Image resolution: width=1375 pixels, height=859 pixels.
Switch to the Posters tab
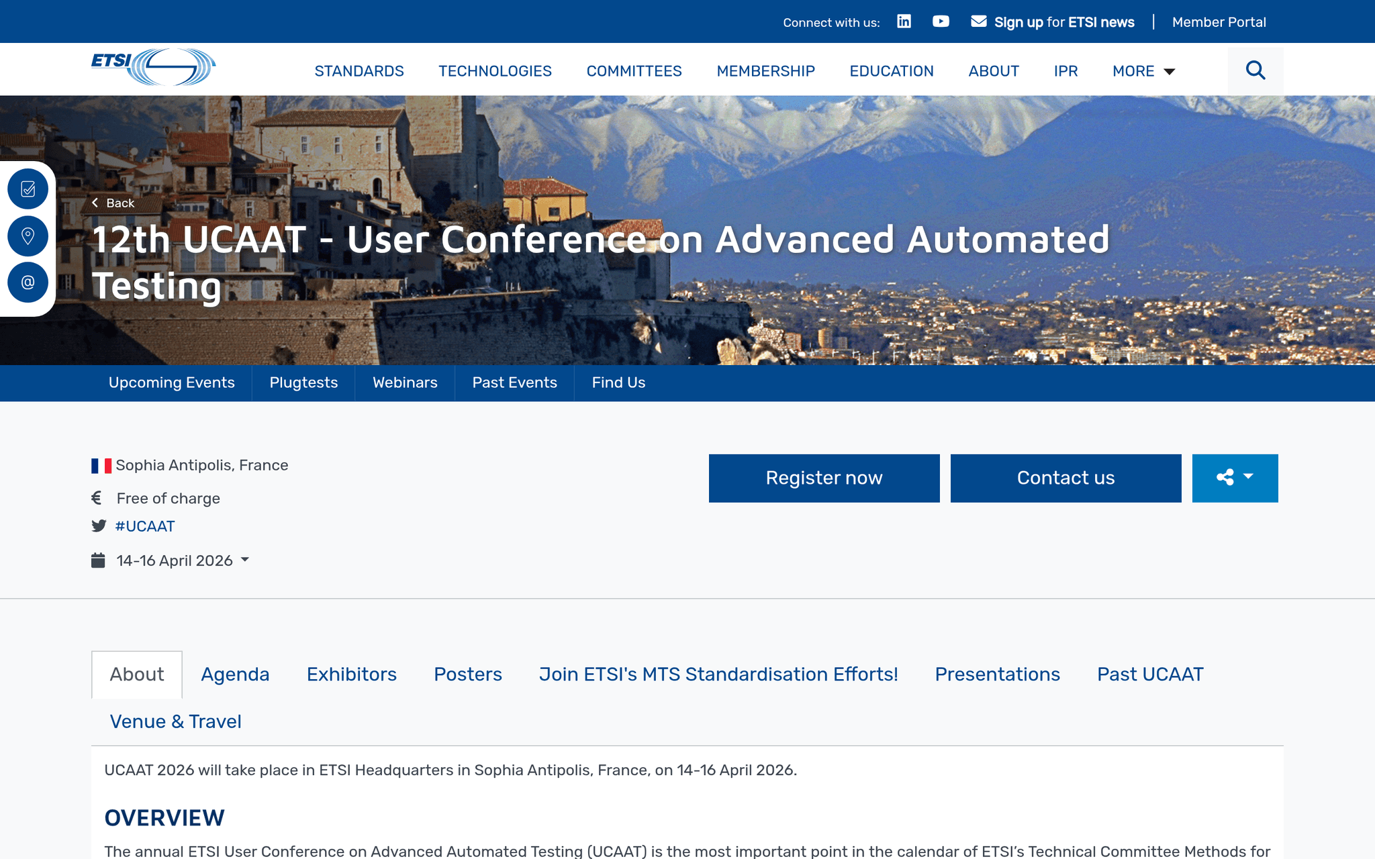pyautogui.click(x=468, y=674)
